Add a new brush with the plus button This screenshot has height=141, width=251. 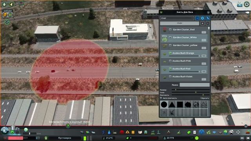[x=202, y=23]
